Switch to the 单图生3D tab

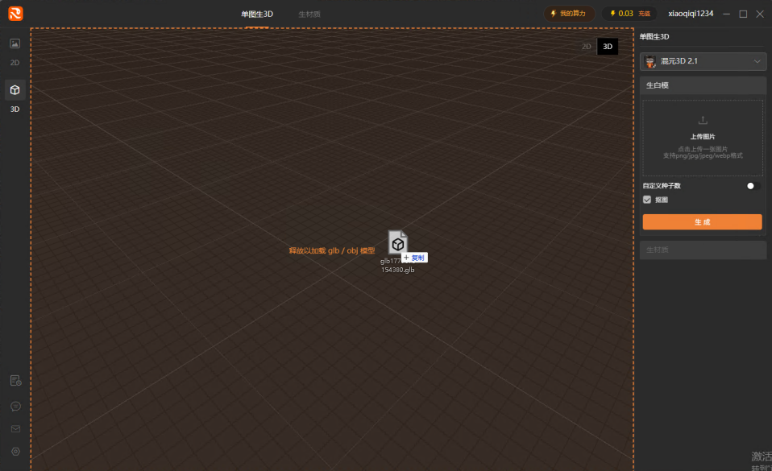(256, 14)
